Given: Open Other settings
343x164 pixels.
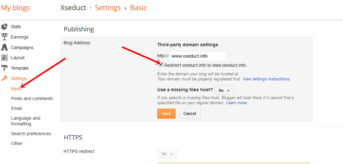Looking at the screenshot, I should click(17, 143).
